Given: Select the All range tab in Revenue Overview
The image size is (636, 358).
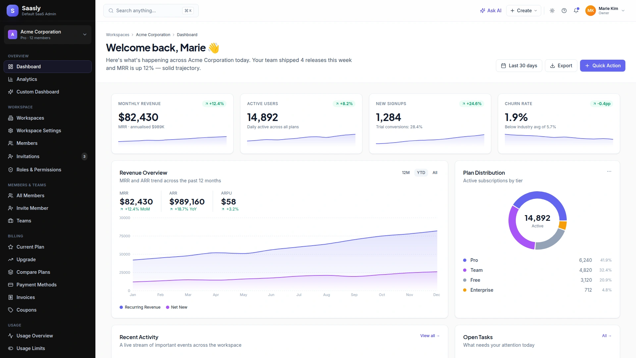Looking at the screenshot, I should pos(435,173).
